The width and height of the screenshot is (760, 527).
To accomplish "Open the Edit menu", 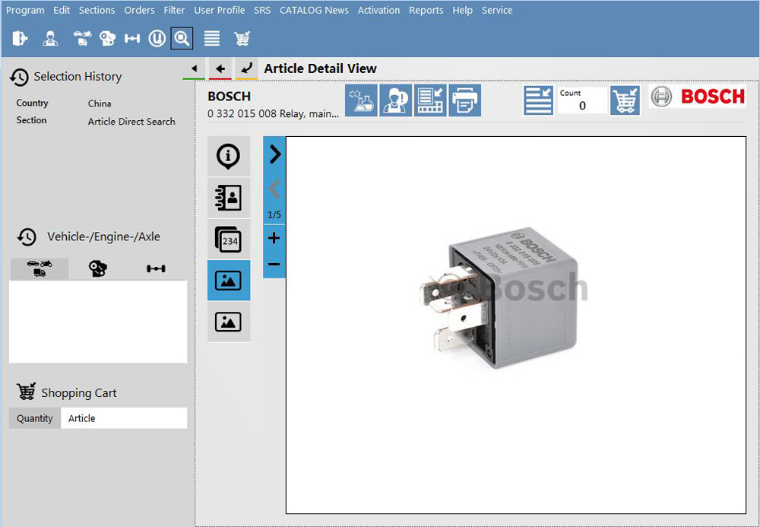I will tap(62, 10).
